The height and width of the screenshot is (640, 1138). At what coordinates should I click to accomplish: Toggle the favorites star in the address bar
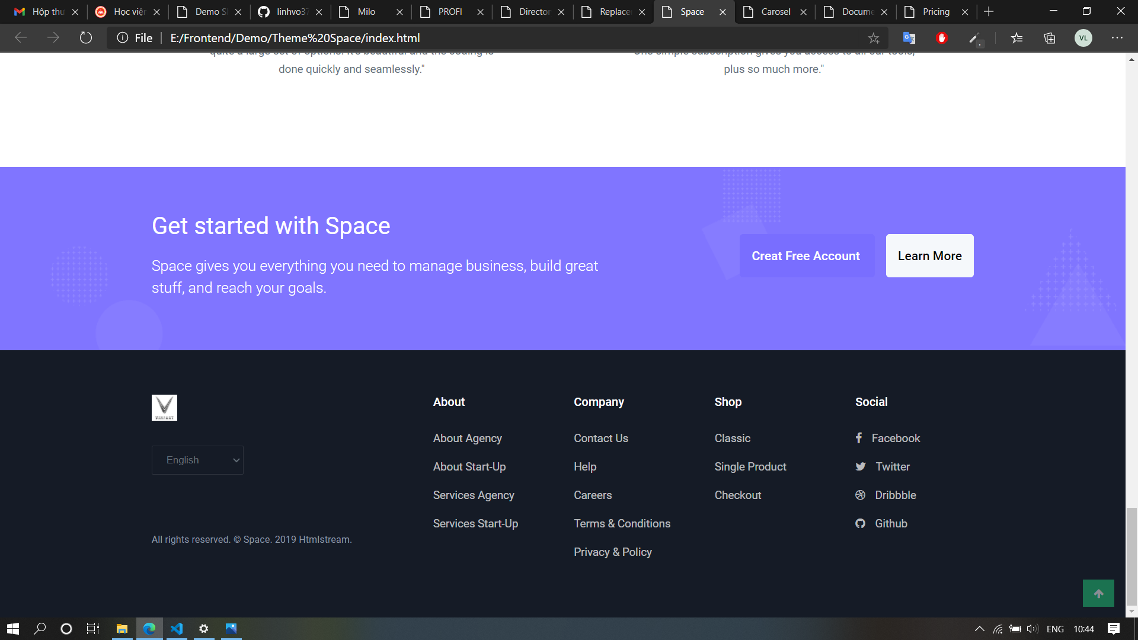873,37
